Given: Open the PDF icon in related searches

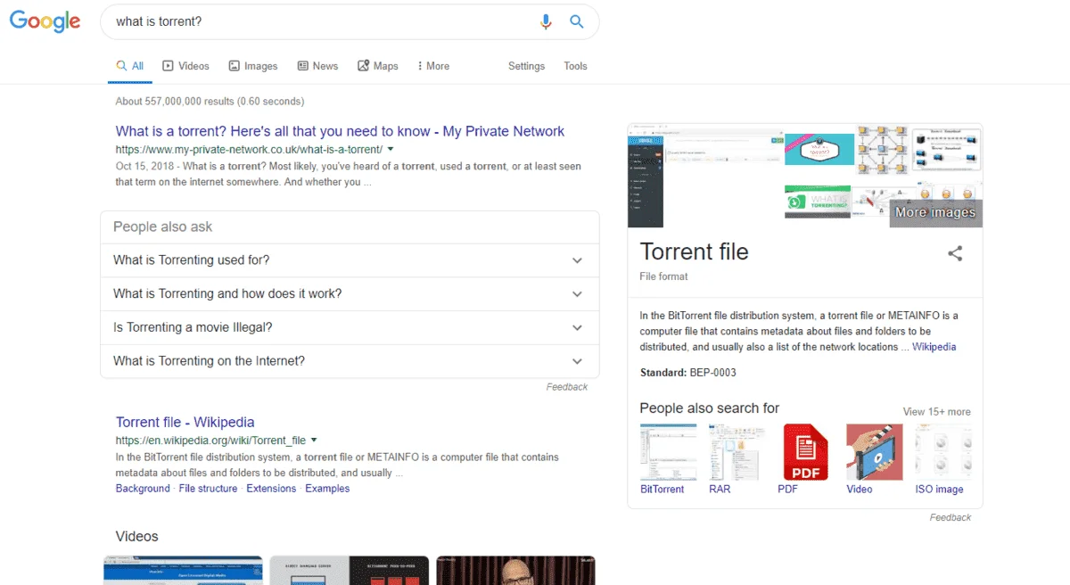Looking at the screenshot, I should coord(806,452).
